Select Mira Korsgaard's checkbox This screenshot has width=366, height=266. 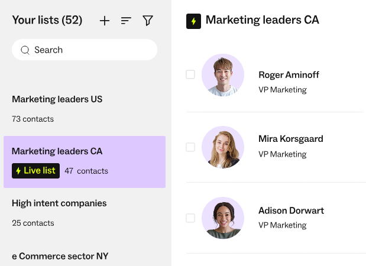point(190,147)
